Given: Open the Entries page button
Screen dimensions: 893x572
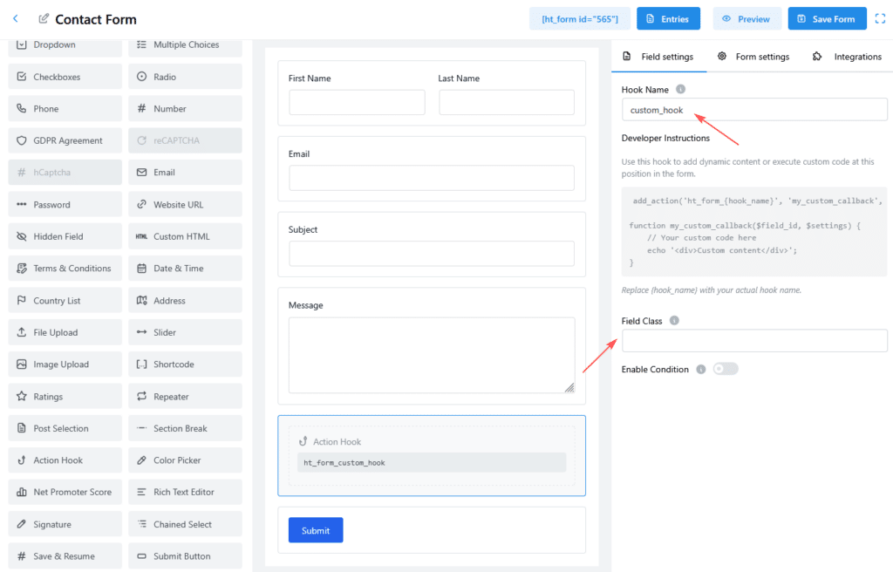Looking at the screenshot, I should 669,19.
